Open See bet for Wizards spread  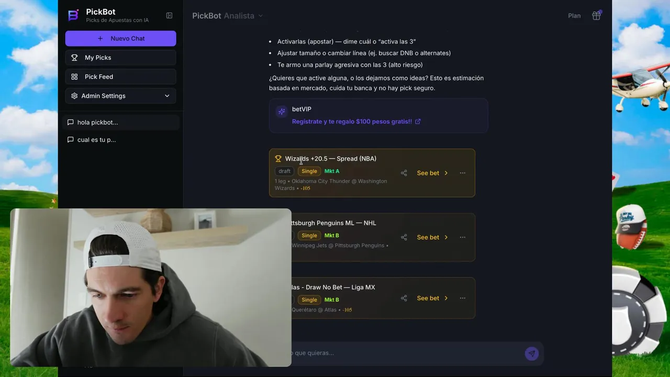pyautogui.click(x=432, y=173)
